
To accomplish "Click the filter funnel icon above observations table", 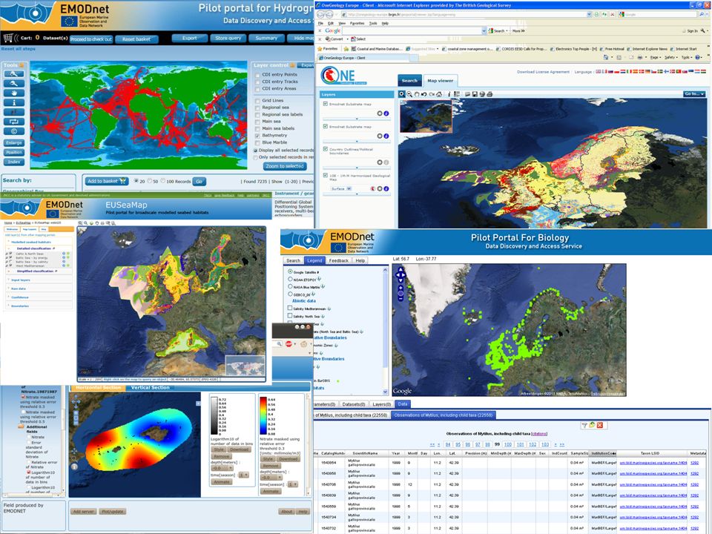I will [x=585, y=425].
